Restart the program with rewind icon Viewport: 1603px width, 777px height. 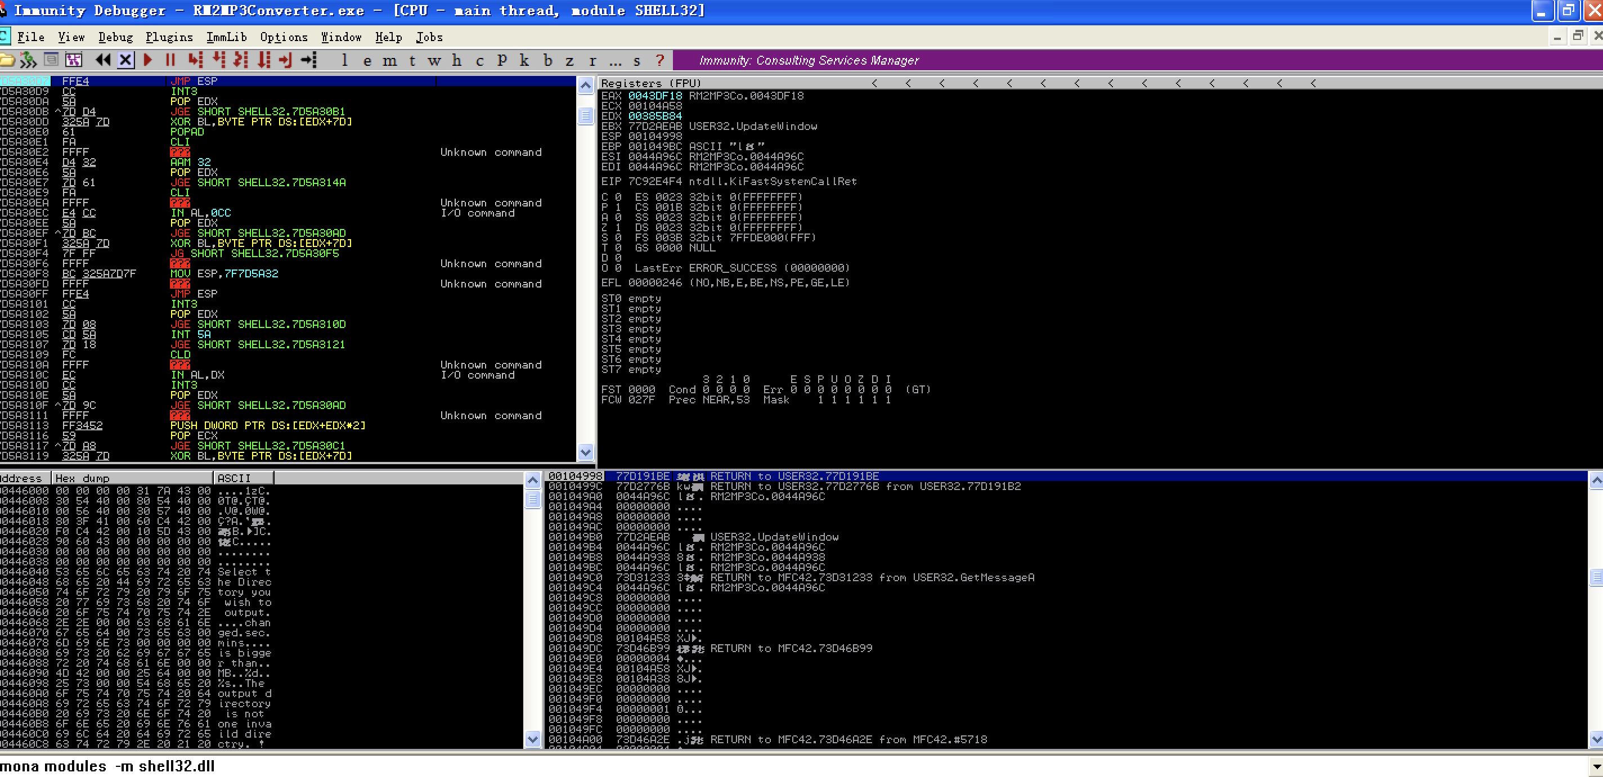[102, 60]
